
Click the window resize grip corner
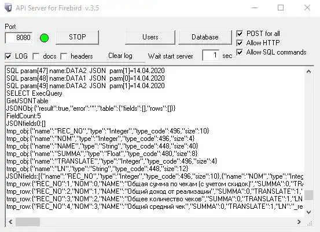(310, 223)
